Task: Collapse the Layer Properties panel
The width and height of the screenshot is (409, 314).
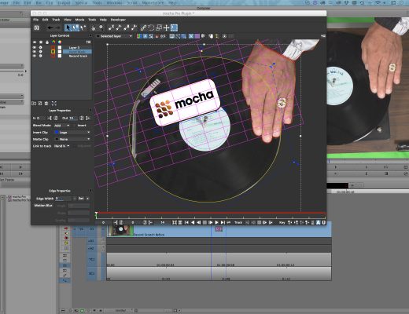Action: coord(90,110)
